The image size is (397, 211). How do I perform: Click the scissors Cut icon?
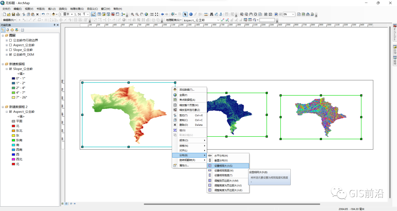(24, 14)
